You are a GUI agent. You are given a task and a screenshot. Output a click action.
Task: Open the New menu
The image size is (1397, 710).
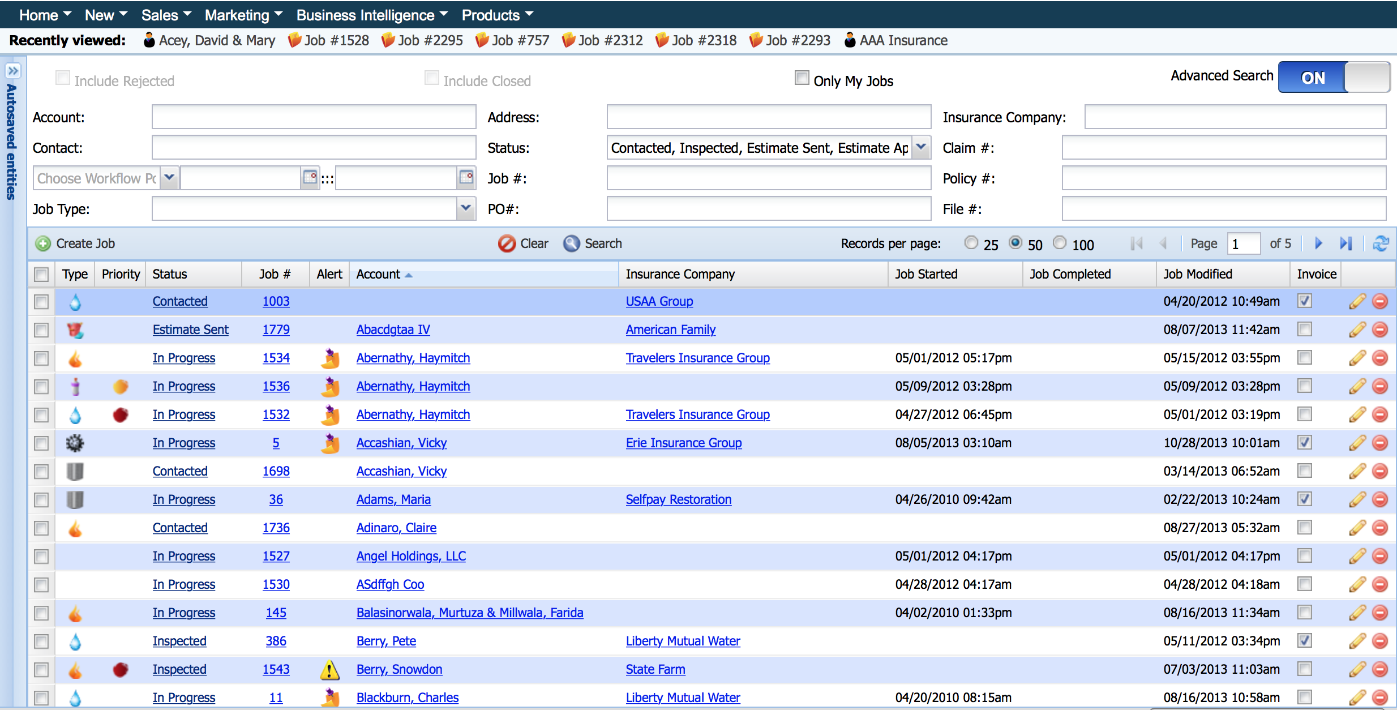(x=106, y=15)
